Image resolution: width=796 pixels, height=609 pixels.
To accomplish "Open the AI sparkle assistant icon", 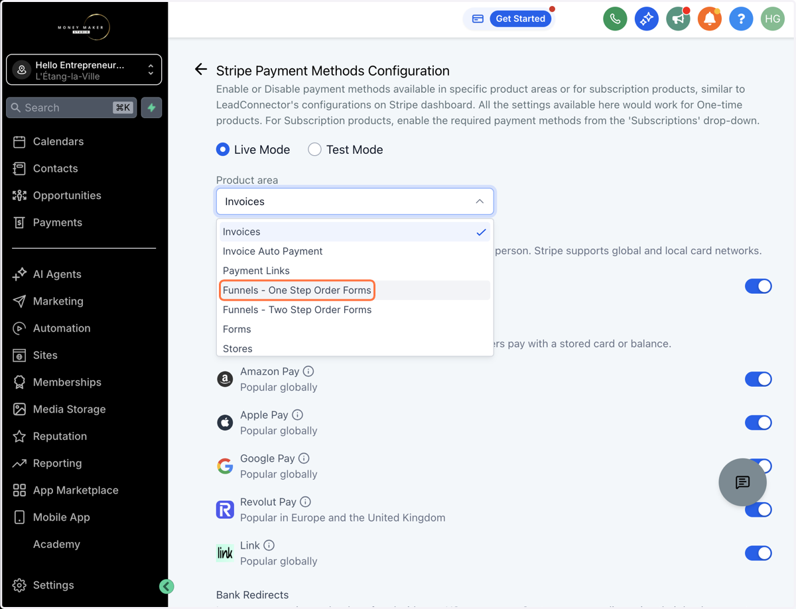I will pos(646,19).
